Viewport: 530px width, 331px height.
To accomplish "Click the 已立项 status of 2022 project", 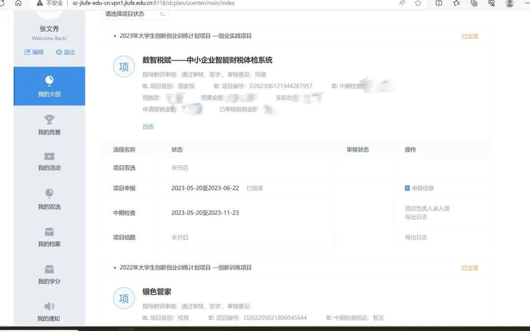I will point(470,268).
